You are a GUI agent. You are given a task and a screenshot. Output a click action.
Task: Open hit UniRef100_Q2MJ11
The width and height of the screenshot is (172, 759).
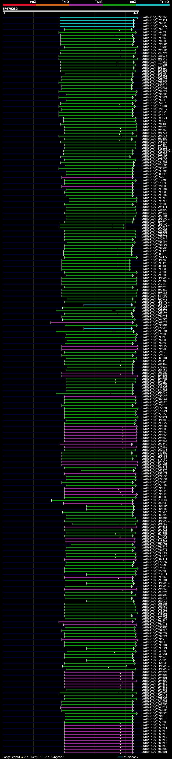[x=154, y=20]
